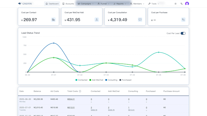Viewport: 207px width, 116px height.
Task: Open Consulting count 1 for 2025-07-01
Action: [129, 107]
